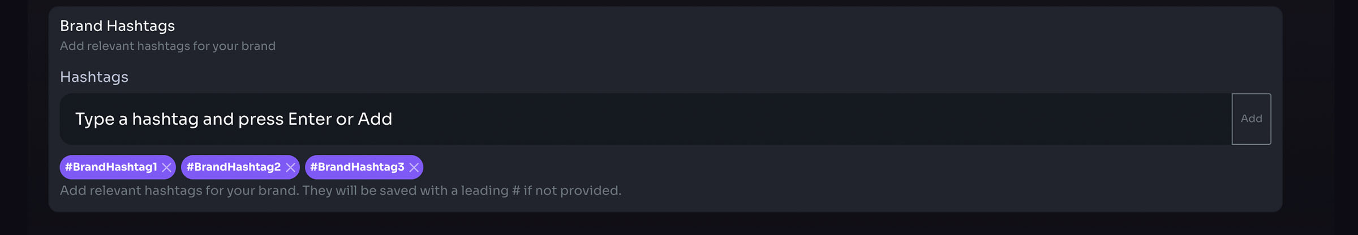Remove the #BrandHashtag2 tag
Screen dimensions: 1358x235
[290, 167]
